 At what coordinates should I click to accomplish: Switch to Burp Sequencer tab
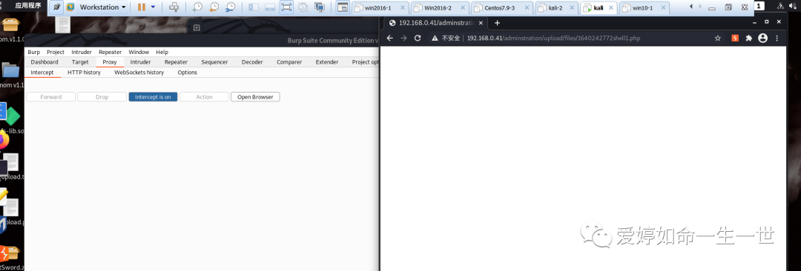[x=214, y=62]
